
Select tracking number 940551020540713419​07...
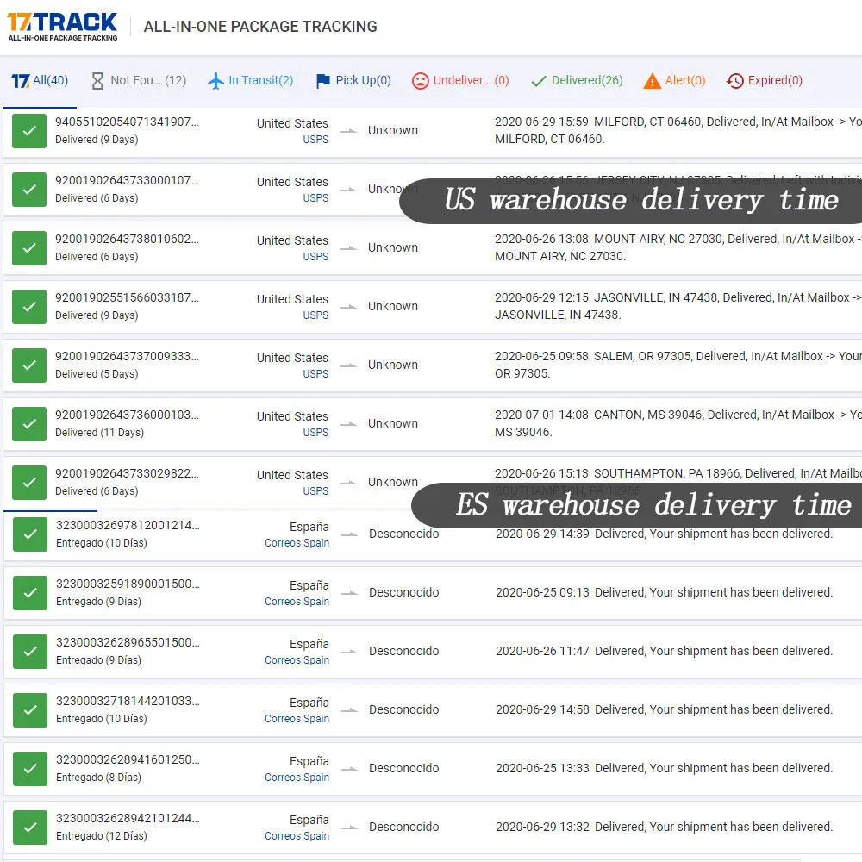[127, 122]
